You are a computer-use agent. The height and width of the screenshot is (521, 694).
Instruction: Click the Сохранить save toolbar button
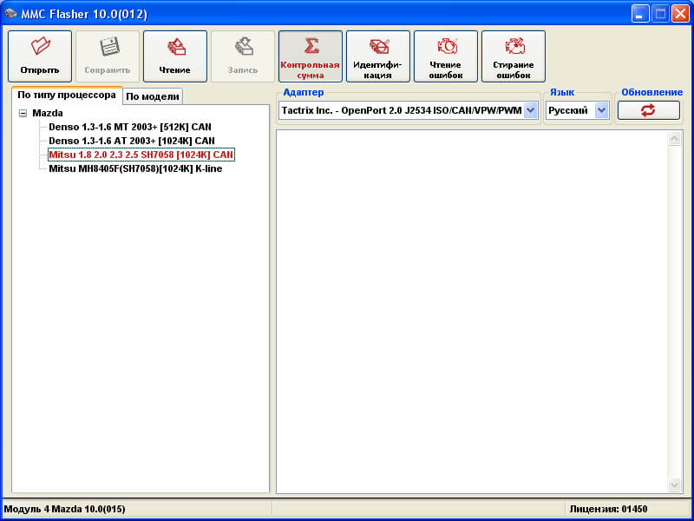click(x=108, y=56)
